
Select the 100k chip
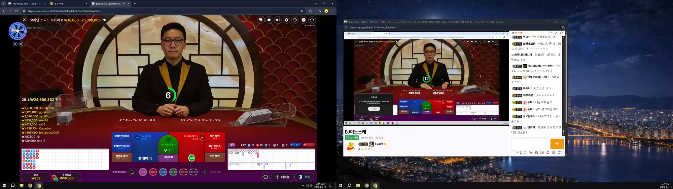[183, 172]
